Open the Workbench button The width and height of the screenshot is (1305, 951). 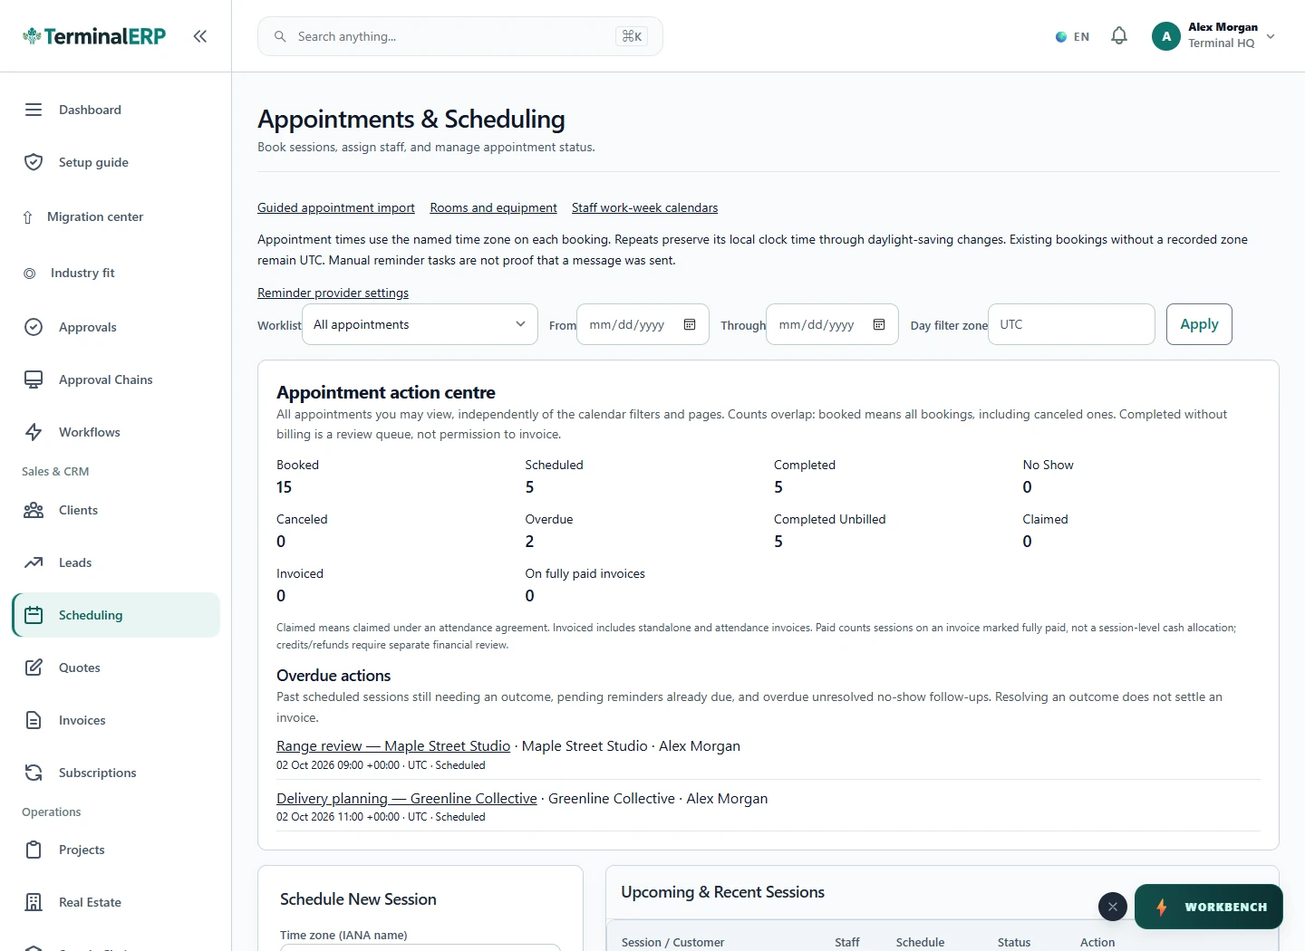(1209, 907)
